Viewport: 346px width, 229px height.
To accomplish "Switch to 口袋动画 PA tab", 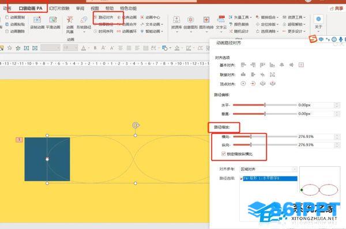I will tap(31, 9).
